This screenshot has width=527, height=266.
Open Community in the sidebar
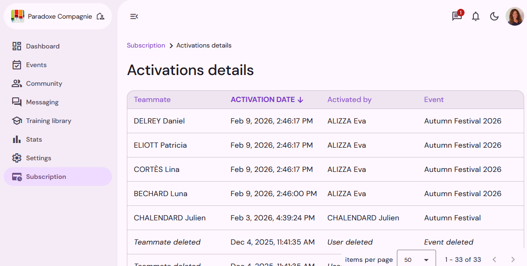pos(44,83)
